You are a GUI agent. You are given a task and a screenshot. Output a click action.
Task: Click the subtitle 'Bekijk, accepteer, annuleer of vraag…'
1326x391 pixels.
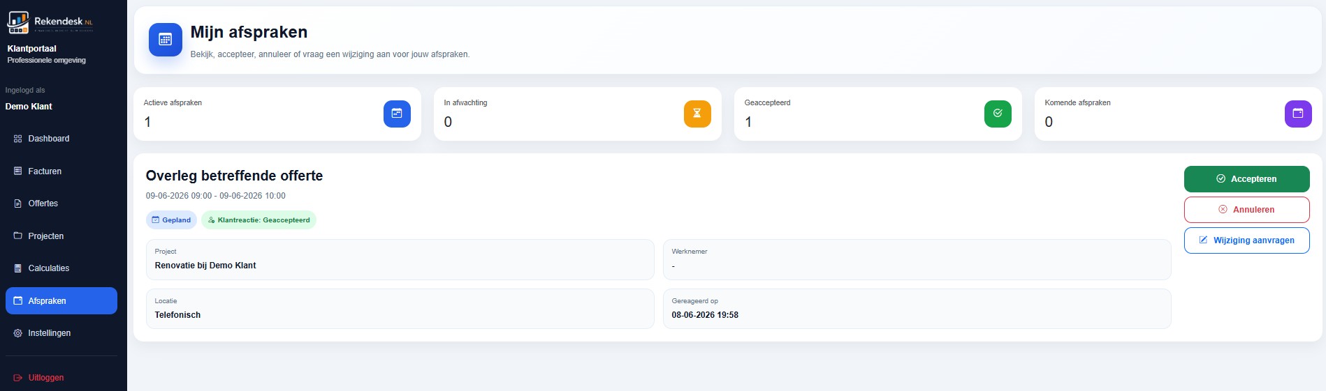coord(330,54)
